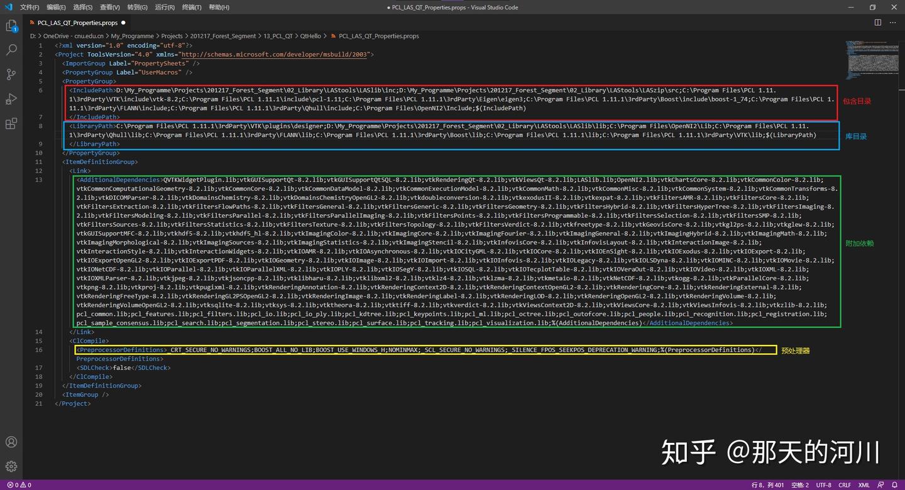
Task: Select the PCL_LAS_QT_Properties.props tab
Action: (75, 23)
